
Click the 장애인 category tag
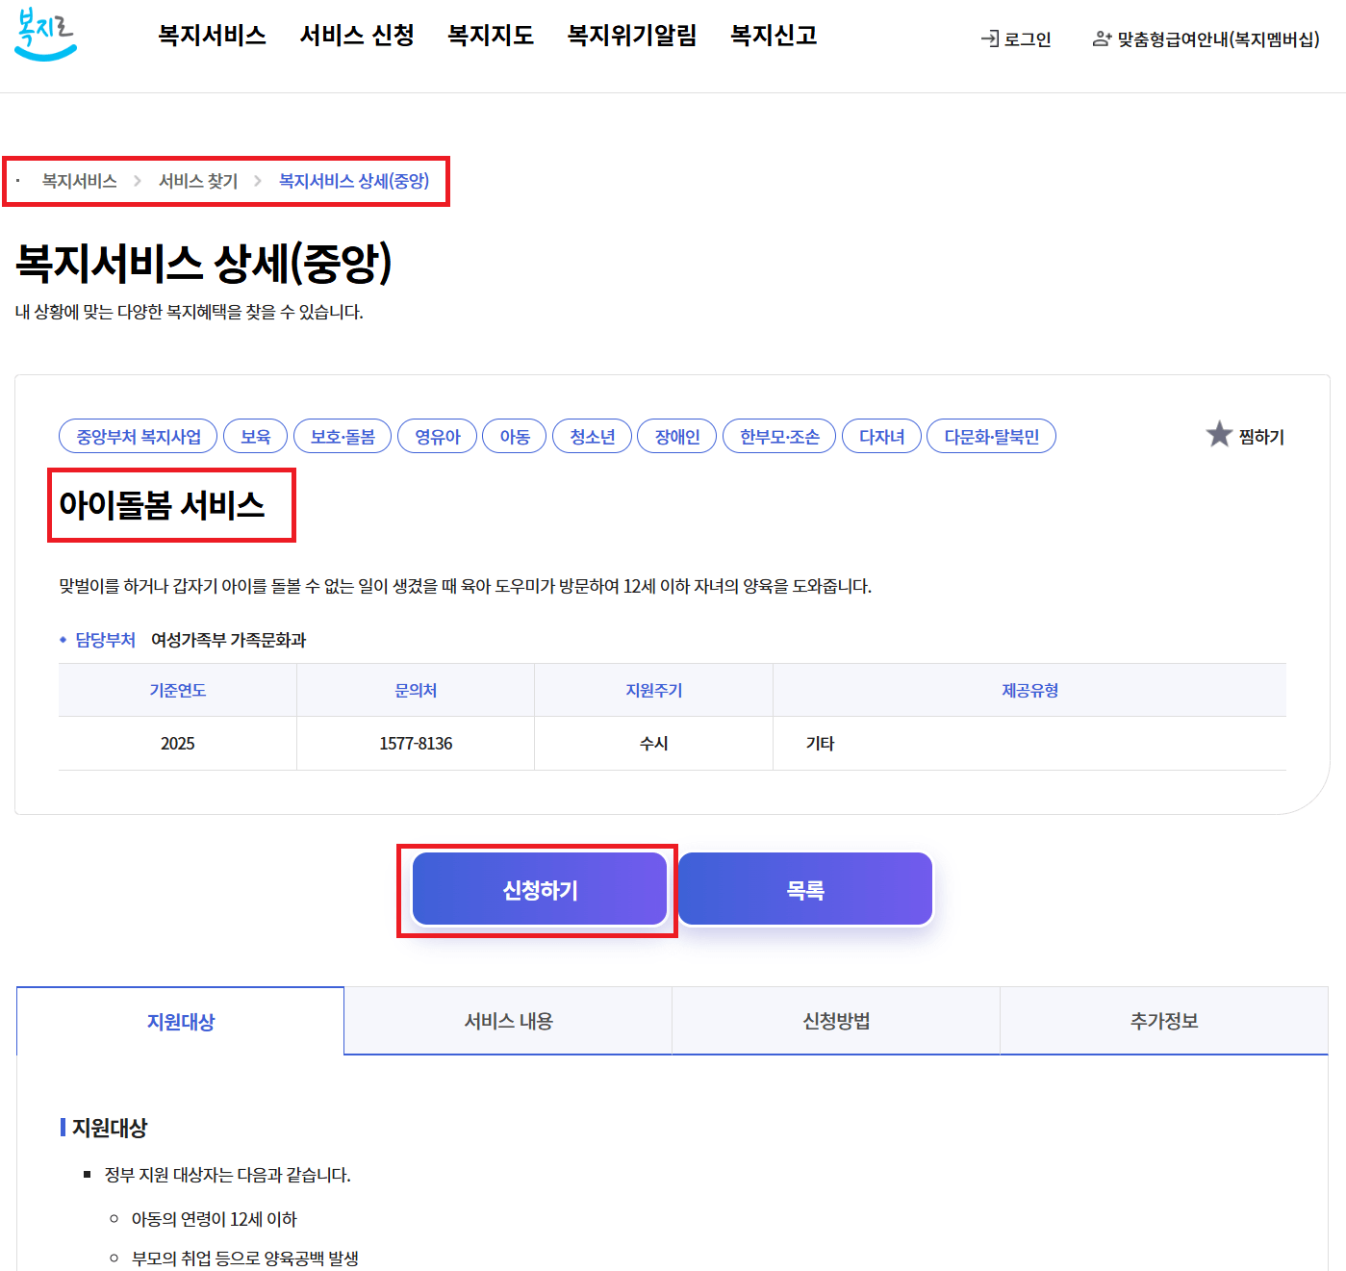pyautogui.click(x=676, y=435)
